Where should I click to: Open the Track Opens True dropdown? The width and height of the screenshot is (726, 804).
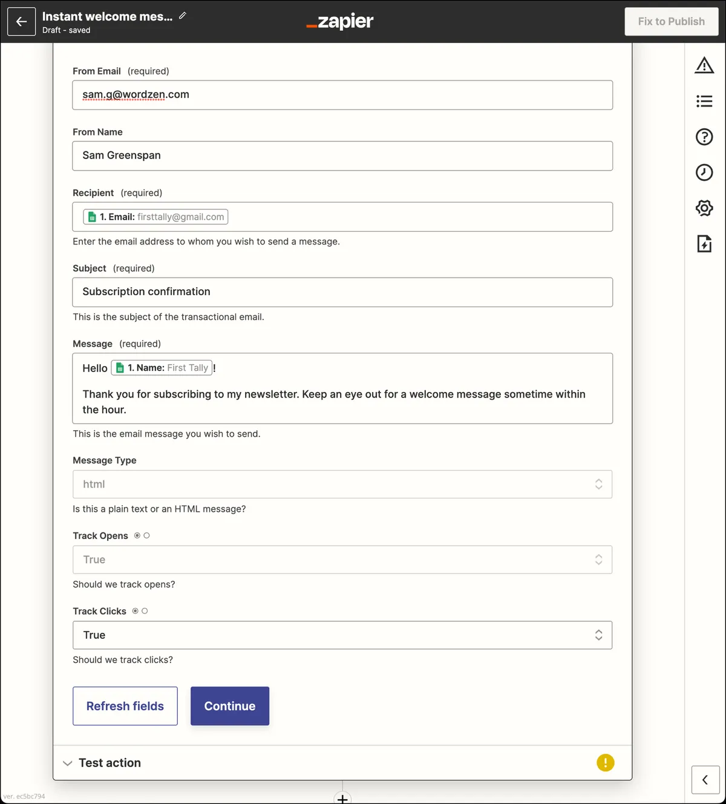click(x=342, y=560)
